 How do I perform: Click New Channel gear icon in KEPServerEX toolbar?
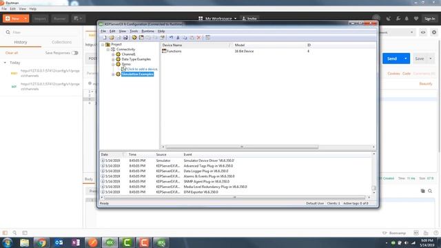(134, 38)
